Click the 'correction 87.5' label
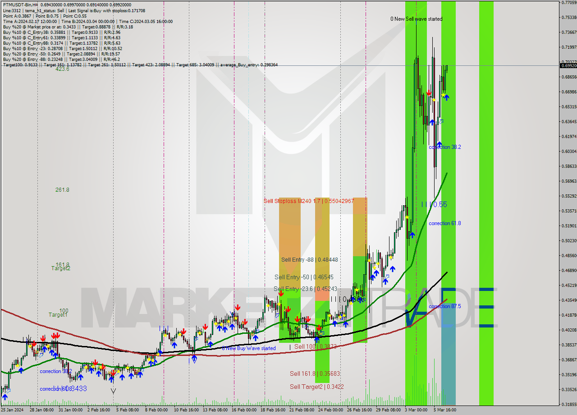Image resolution: width=577 pixels, height=415 pixels. coord(444,306)
